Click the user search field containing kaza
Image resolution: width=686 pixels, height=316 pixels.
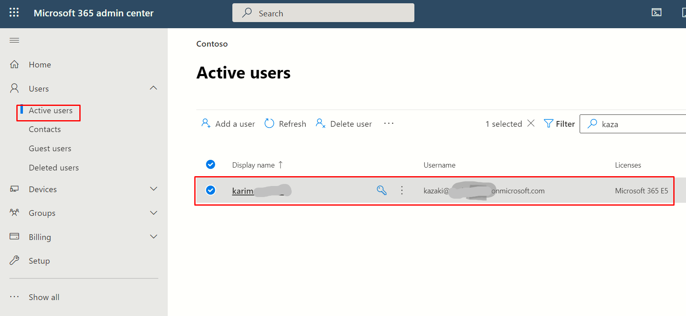pyautogui.click(x=633, y=124)
